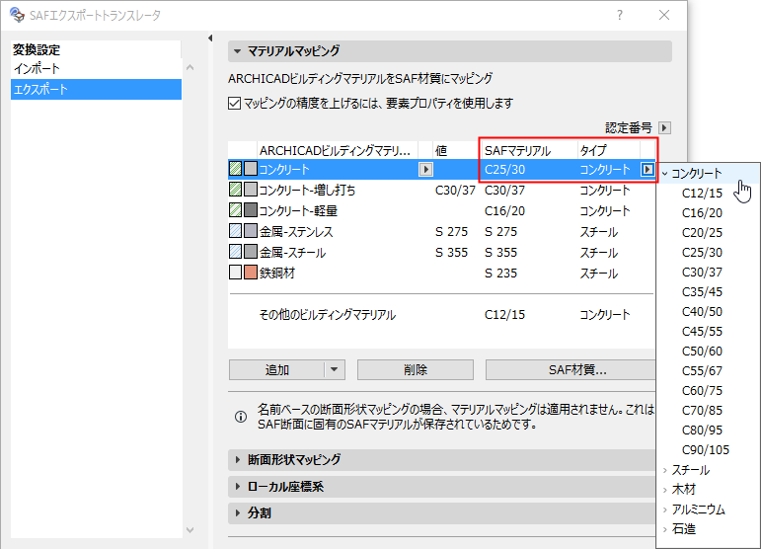The width and height of the screenshot is (761, 549).
Task: Click the SAFマテリアル column header
Action: coord(517,150)
